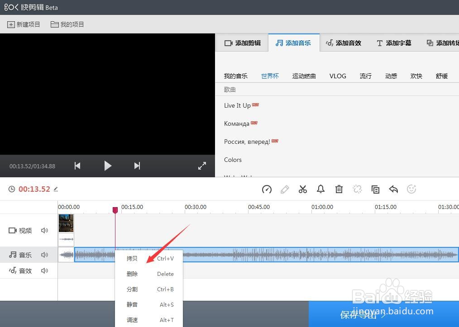The height and width of the screenshot is (327, 459).
Task: Open 世界杯 music category
Action: tap(270, 76)
